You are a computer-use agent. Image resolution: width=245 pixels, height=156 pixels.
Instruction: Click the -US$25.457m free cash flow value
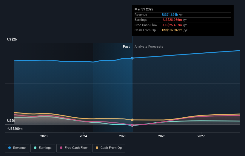[172, 25]
